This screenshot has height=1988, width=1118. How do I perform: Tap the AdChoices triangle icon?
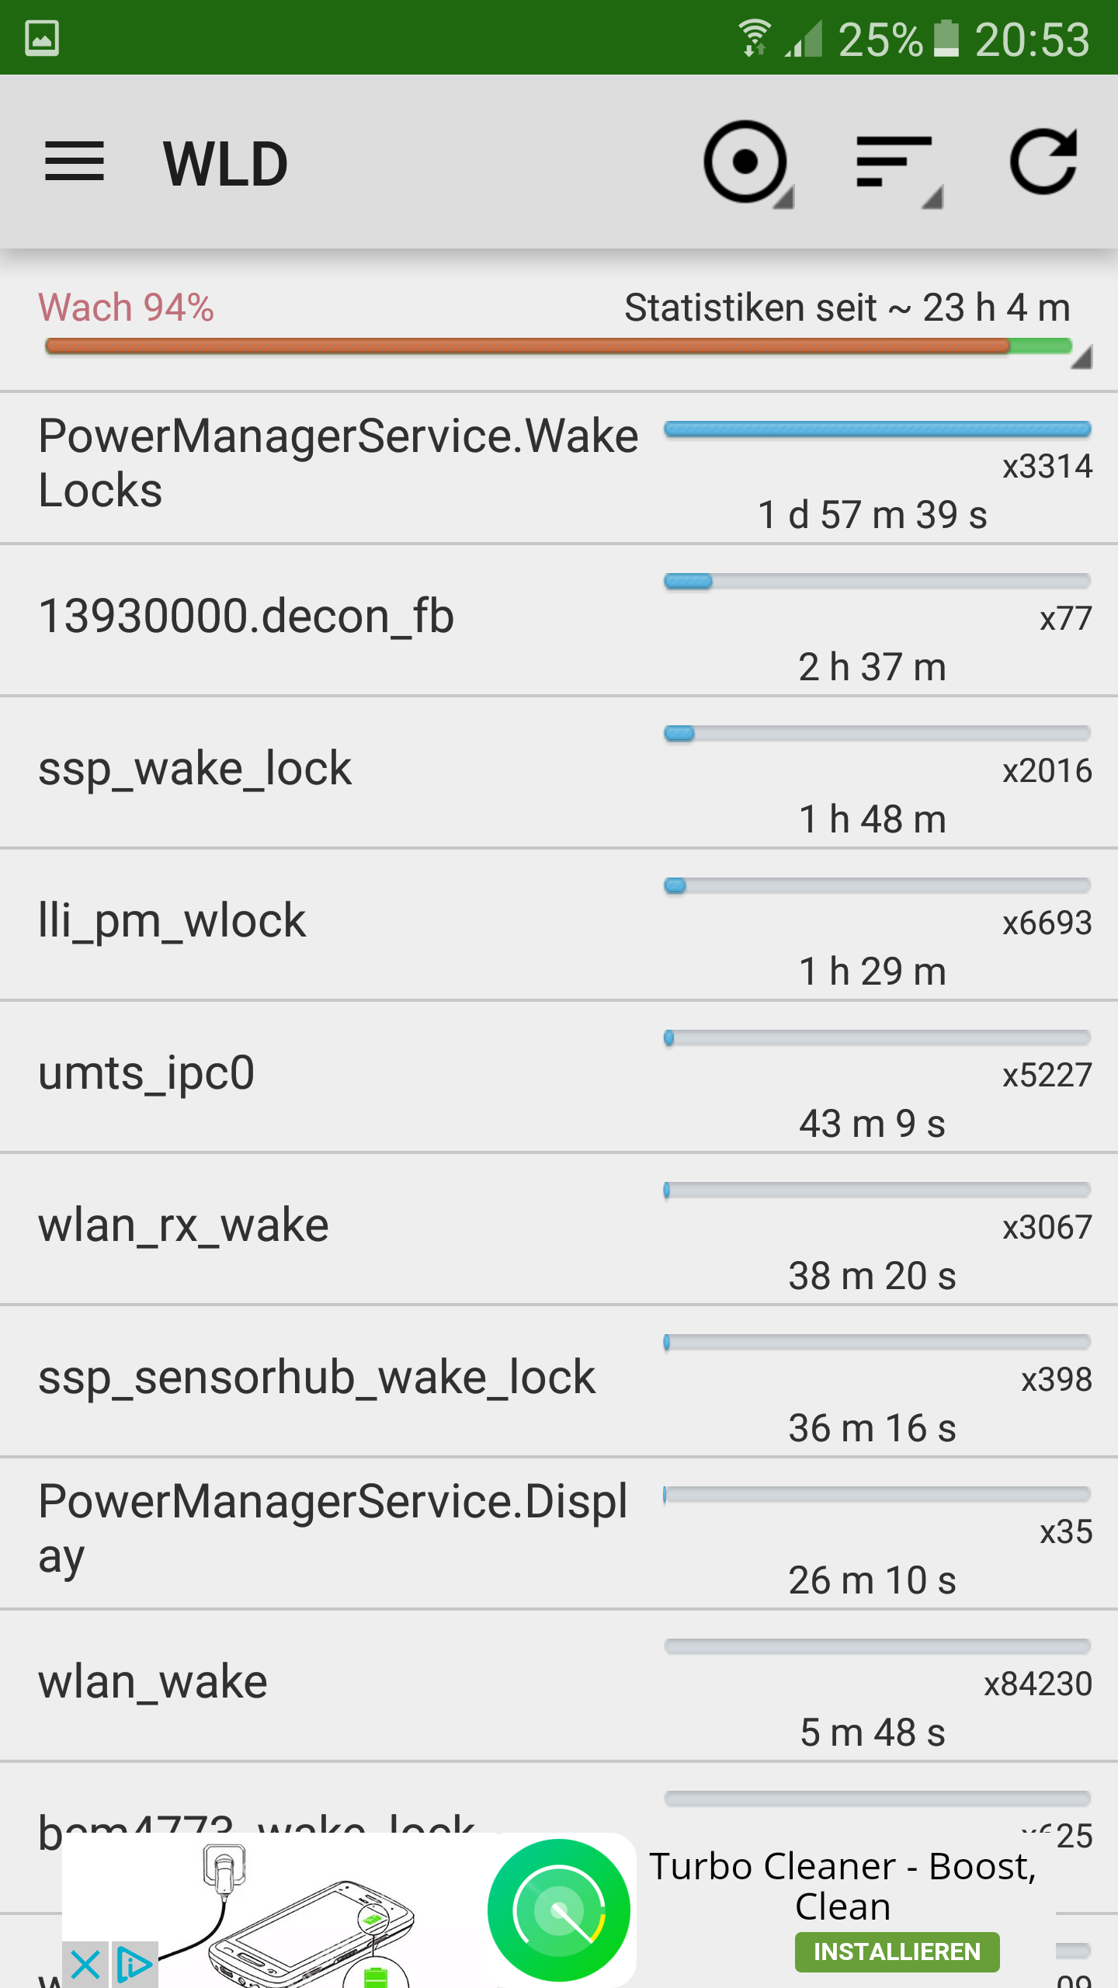[134, 1964]
